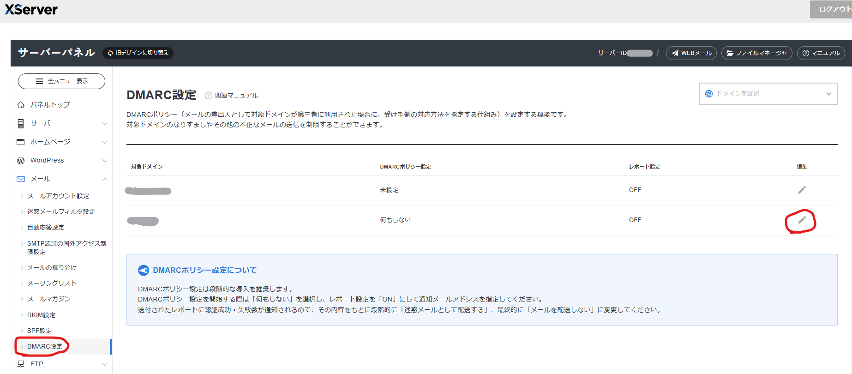Click the envelope icon beside メール
Image resolution: width=852 pixels, height=374 pixels.
point(21,179)
